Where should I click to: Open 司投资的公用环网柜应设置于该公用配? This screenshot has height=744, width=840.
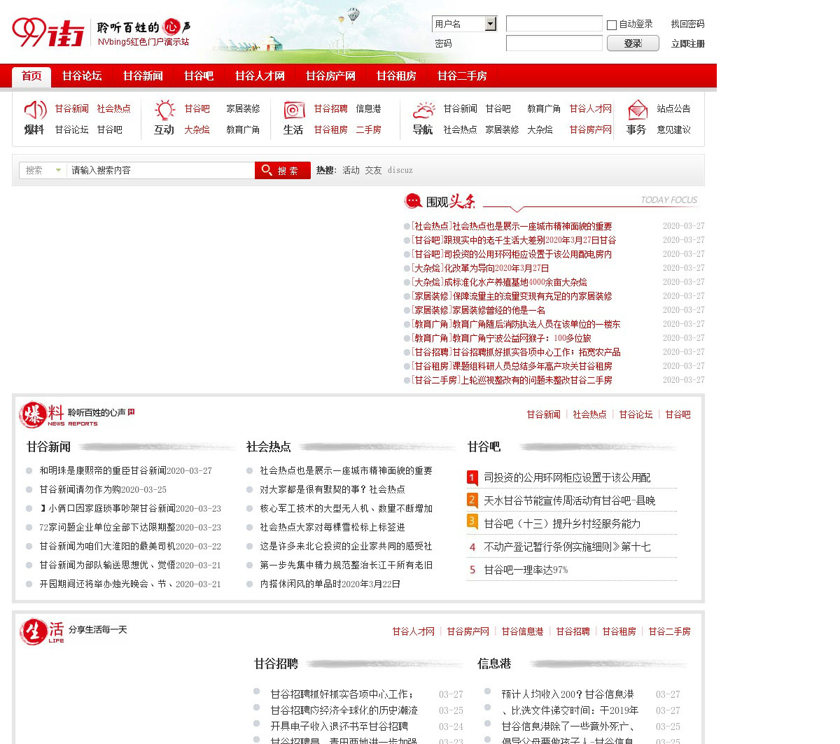coord(567,477)
